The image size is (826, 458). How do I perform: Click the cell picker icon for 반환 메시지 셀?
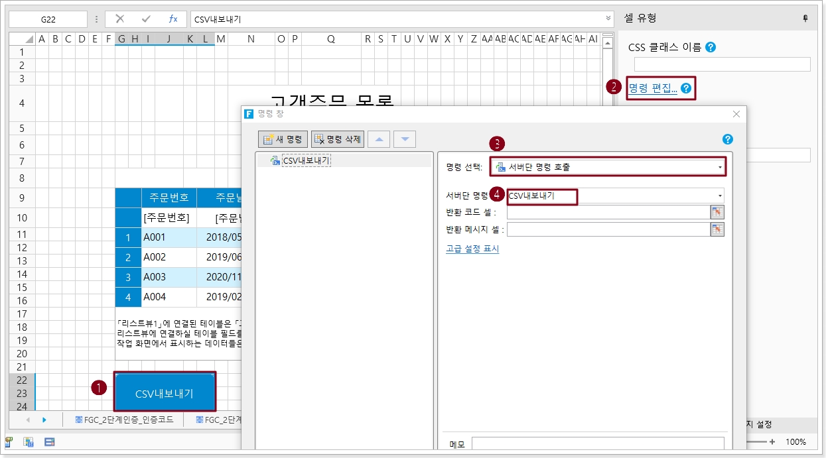click(x=717, y=229)
